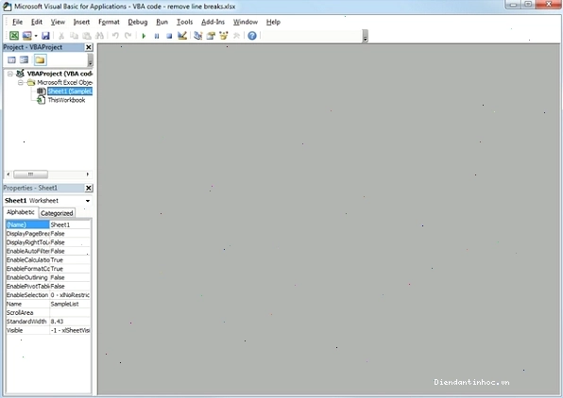
Task: Open the Format menu
Action: (109, 22)
